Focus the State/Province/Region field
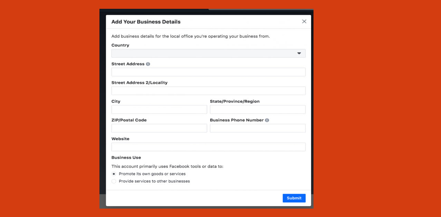This screenshot has width=441, height=217. 257,109
